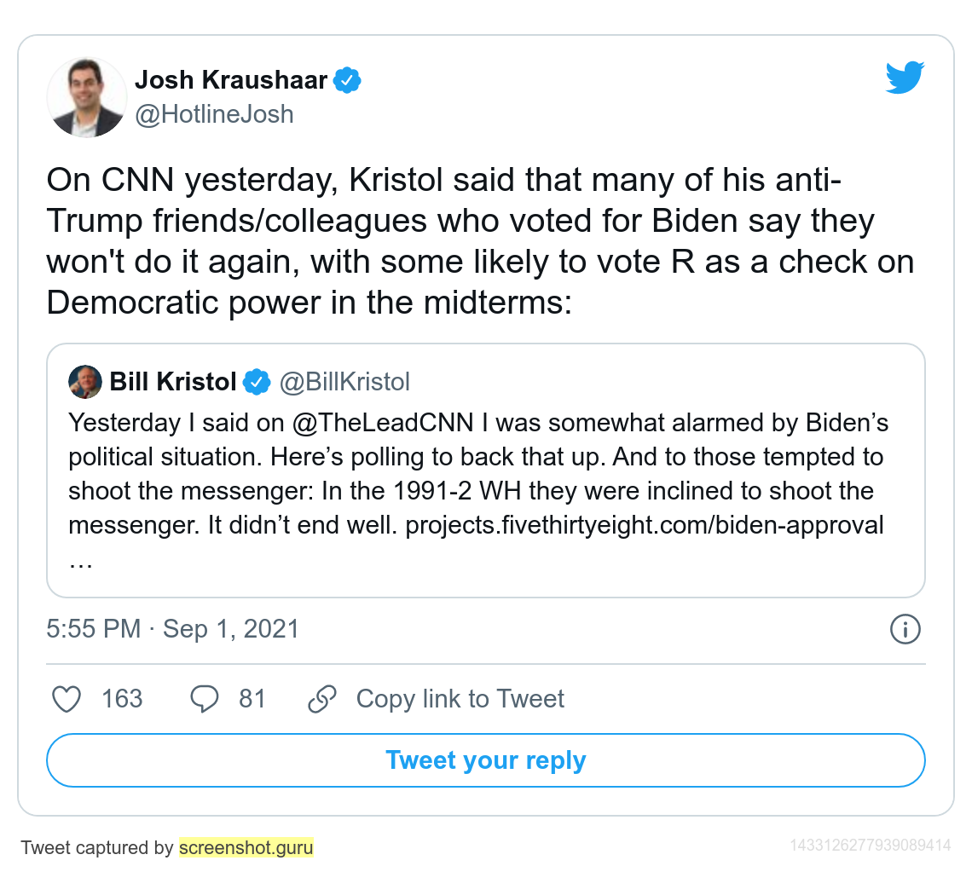Viewport: 972px width, 895px height.
Task: Follow the projects.fivethirtyeight.com/biden-approval link
Action: click(x=645, y=526)
